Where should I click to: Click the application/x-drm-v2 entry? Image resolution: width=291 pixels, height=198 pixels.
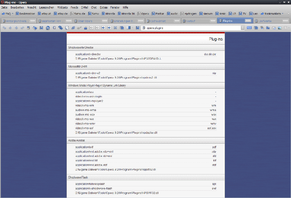(88, 73)
